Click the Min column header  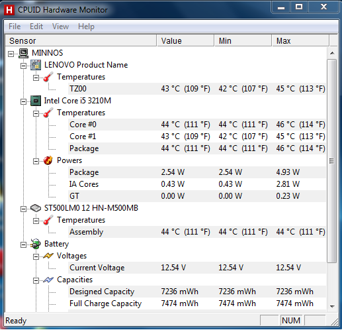pyautogui.click(x=243, y=40)
